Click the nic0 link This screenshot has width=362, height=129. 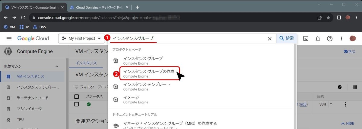pyautogui.click(x=303, y=104)
